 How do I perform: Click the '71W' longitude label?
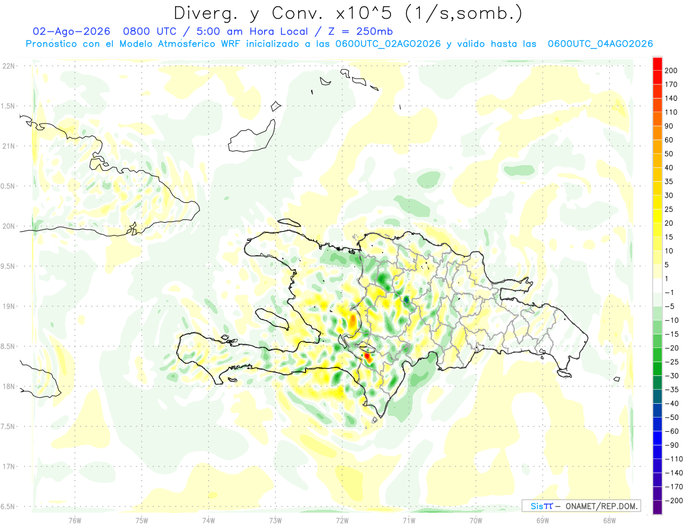pos(409,519)
